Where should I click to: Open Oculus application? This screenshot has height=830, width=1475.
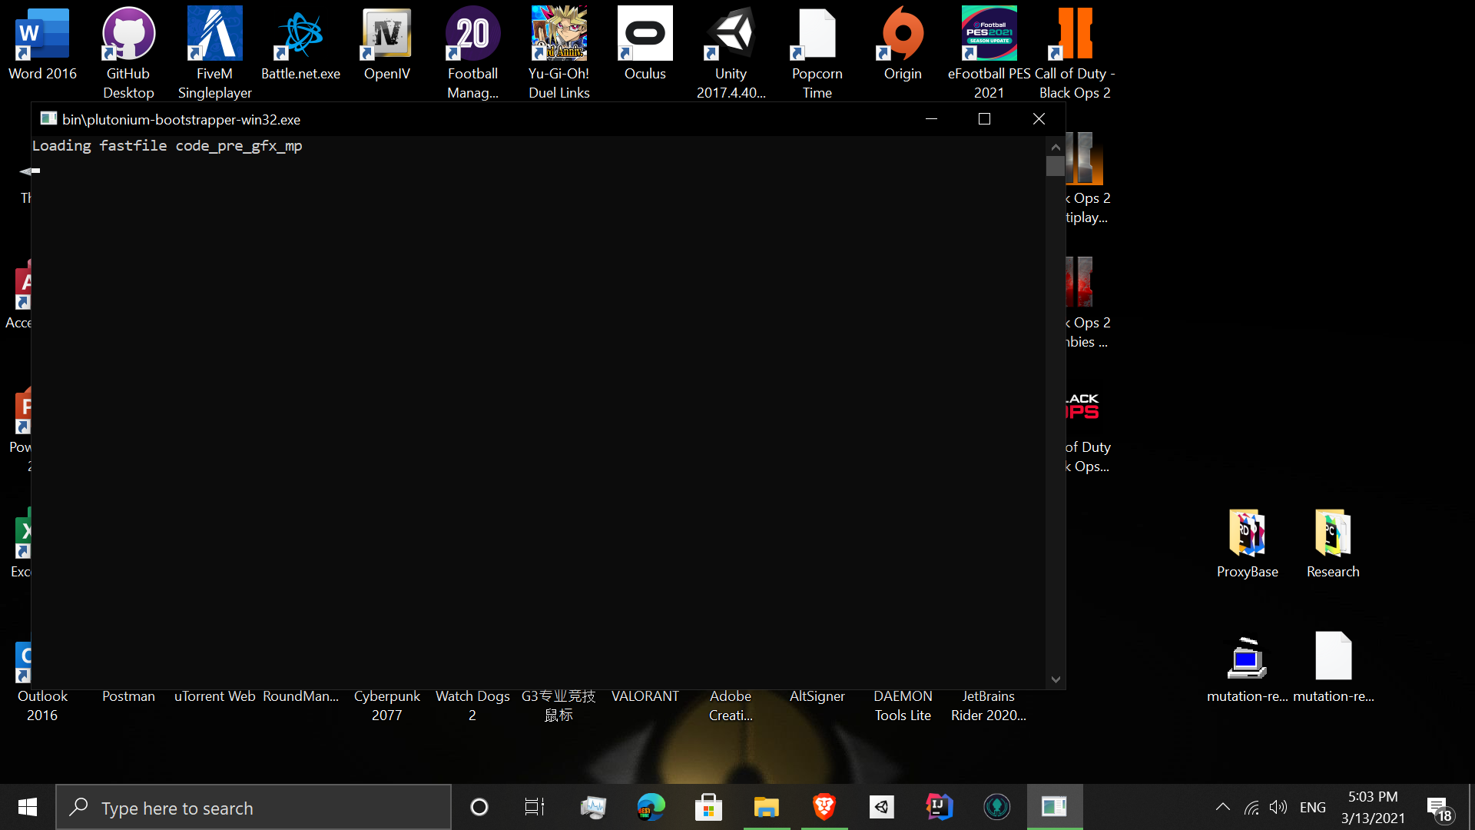coord(645,42)
